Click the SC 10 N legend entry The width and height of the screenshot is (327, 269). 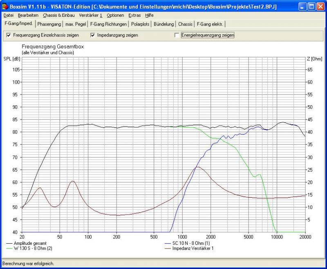click(191, 243)
